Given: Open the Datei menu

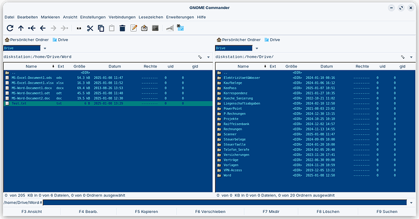Looking at the screenshot, I should pos(9,17).
